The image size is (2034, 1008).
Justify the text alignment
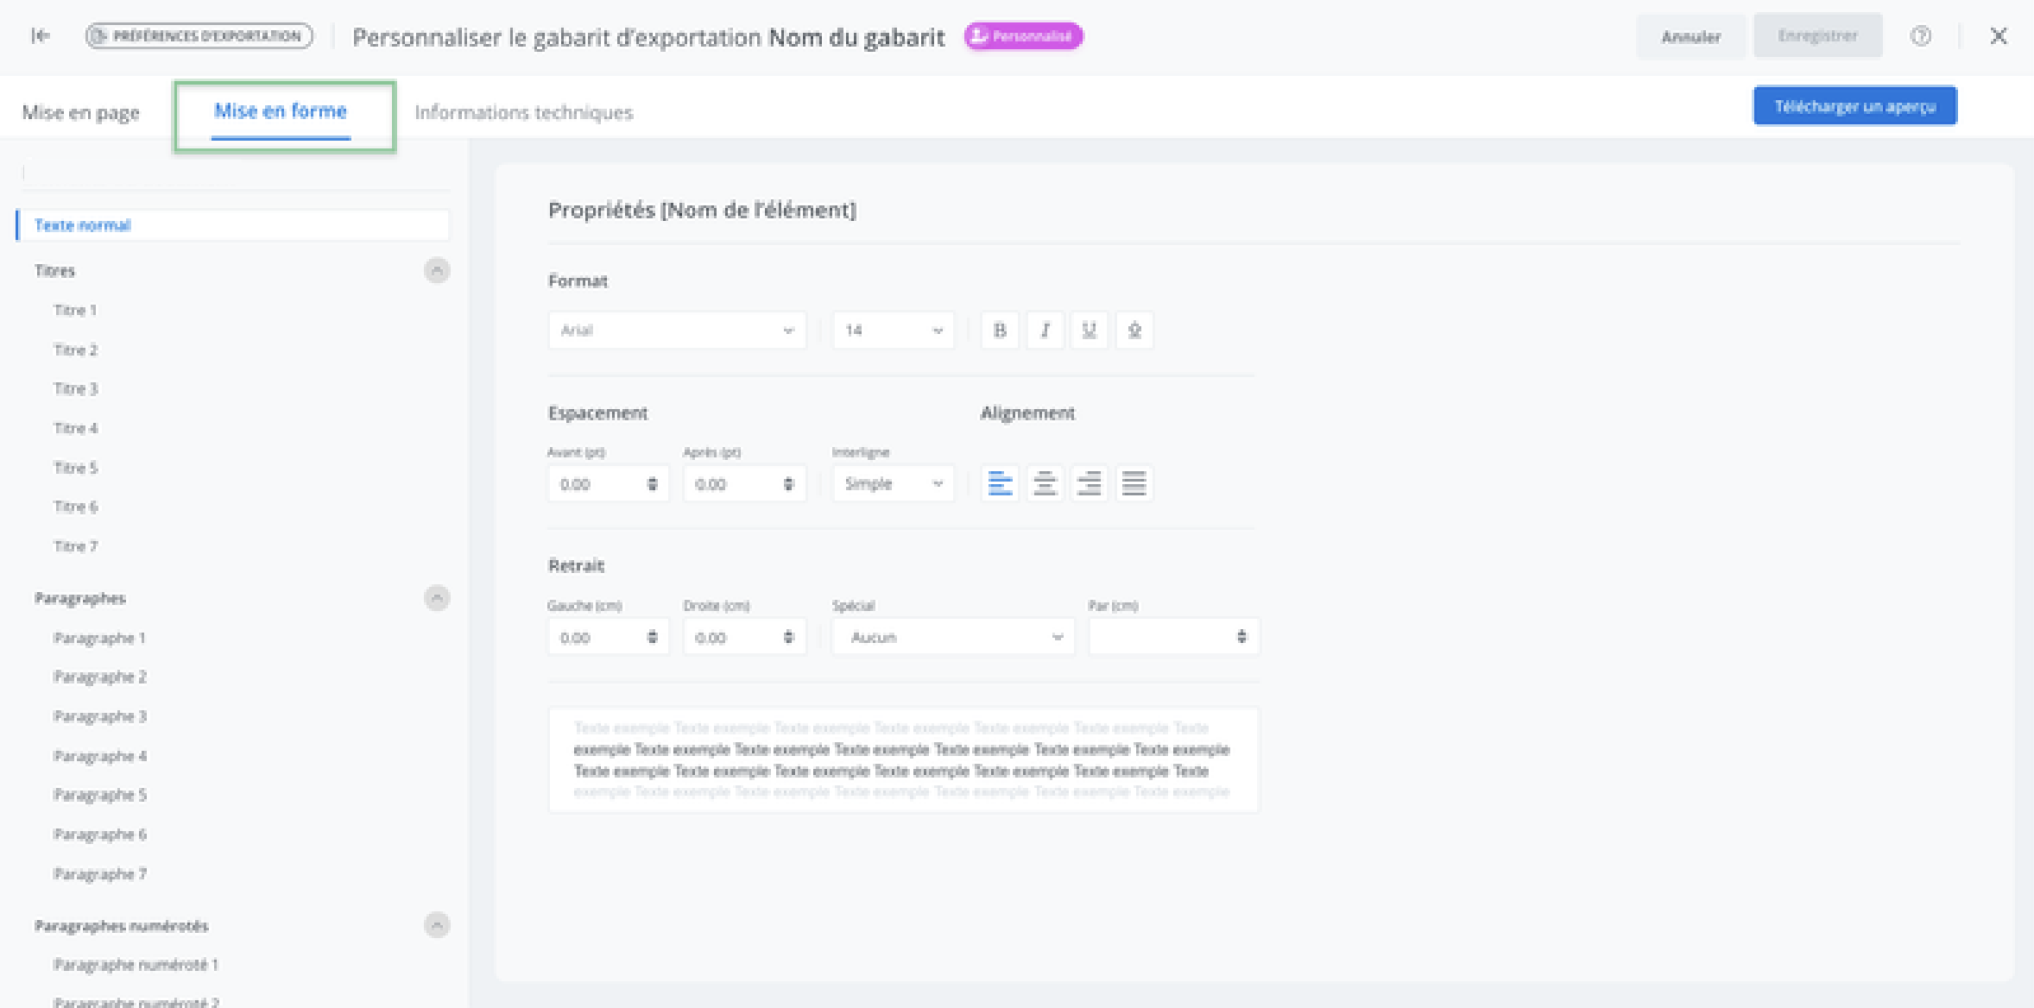click(1134, 483)
